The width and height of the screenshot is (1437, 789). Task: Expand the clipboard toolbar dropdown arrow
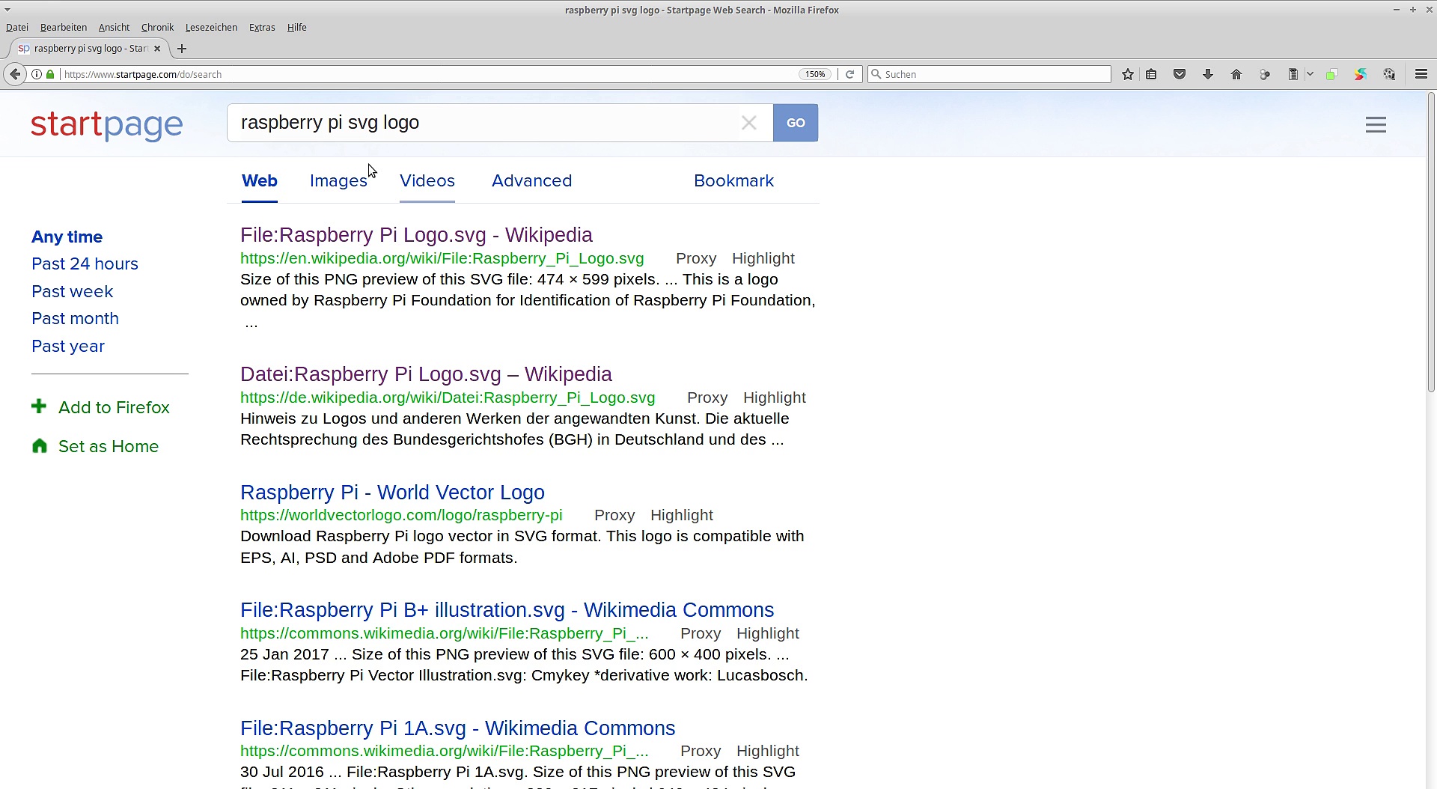click(x=1310, y=74)
